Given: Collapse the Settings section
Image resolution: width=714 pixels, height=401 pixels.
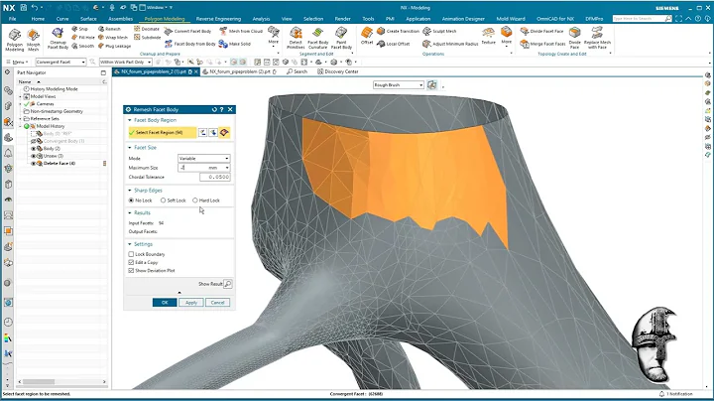Looking at the screenshot, I should (130, 244).
